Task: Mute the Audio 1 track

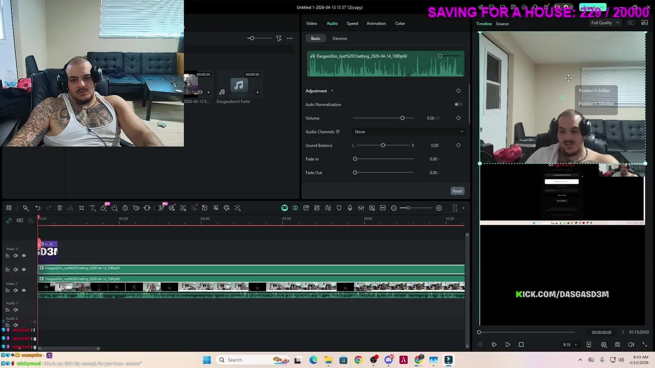Action: (x=15, y=310)
